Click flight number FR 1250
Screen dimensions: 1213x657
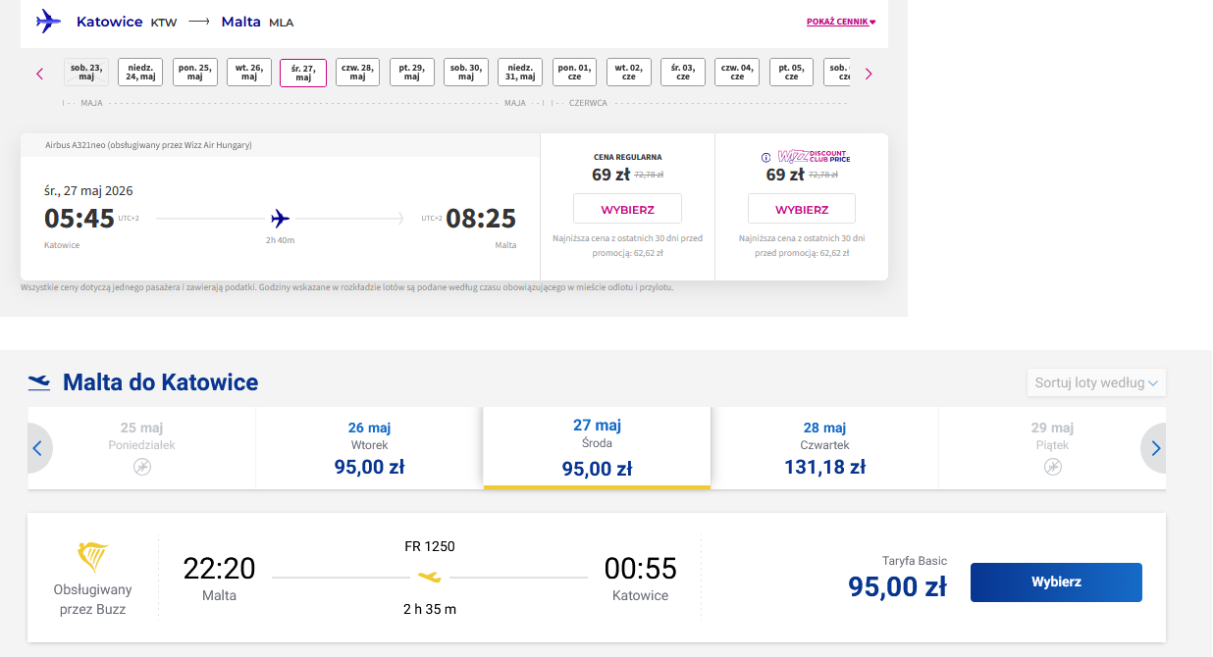pyautogui.click(x=430, y=546)
